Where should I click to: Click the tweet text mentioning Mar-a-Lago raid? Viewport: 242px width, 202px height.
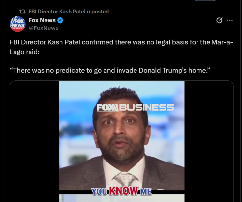121,47
